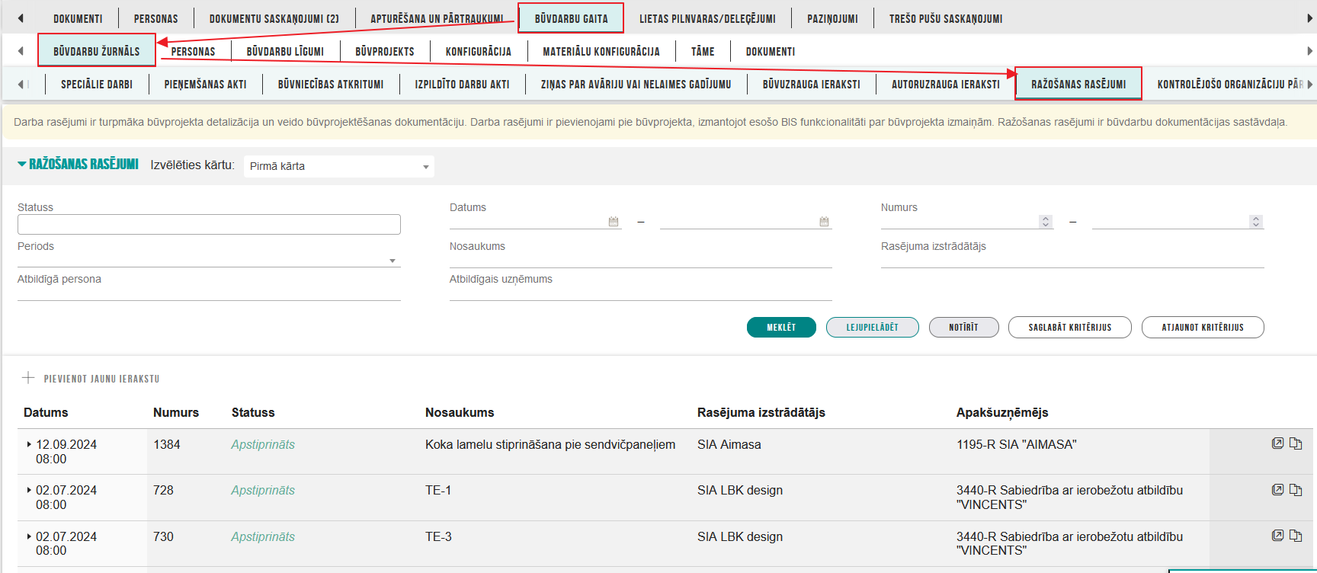This screenshot has width=1317, height=573.
Task: Click the Lejupielādēt download button
Action: [x=873, y=327]
